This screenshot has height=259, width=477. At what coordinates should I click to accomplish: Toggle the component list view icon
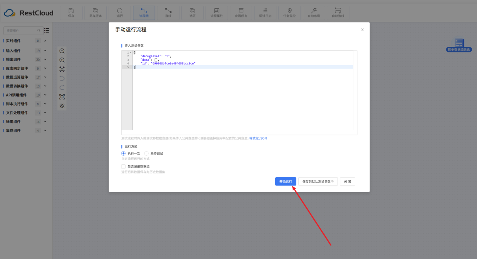(46, 31)
